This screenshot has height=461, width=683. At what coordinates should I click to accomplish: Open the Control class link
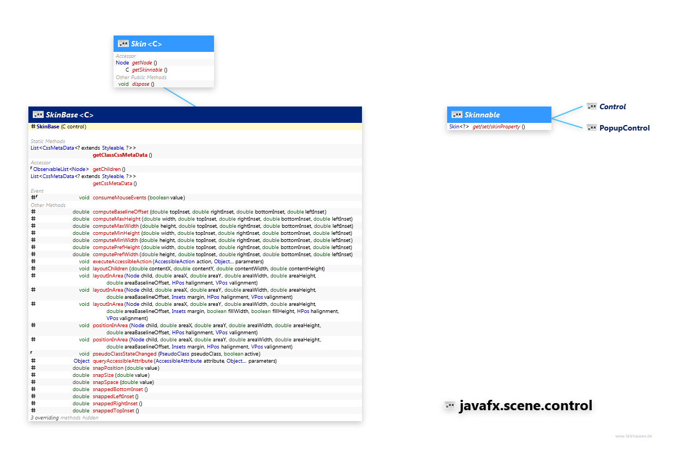[613, 107]
